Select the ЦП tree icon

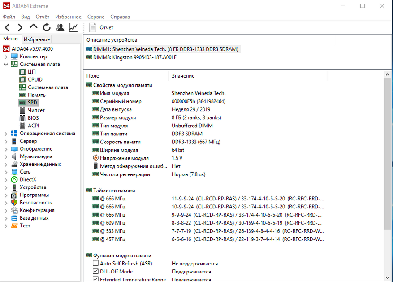[x=22, y=72]
